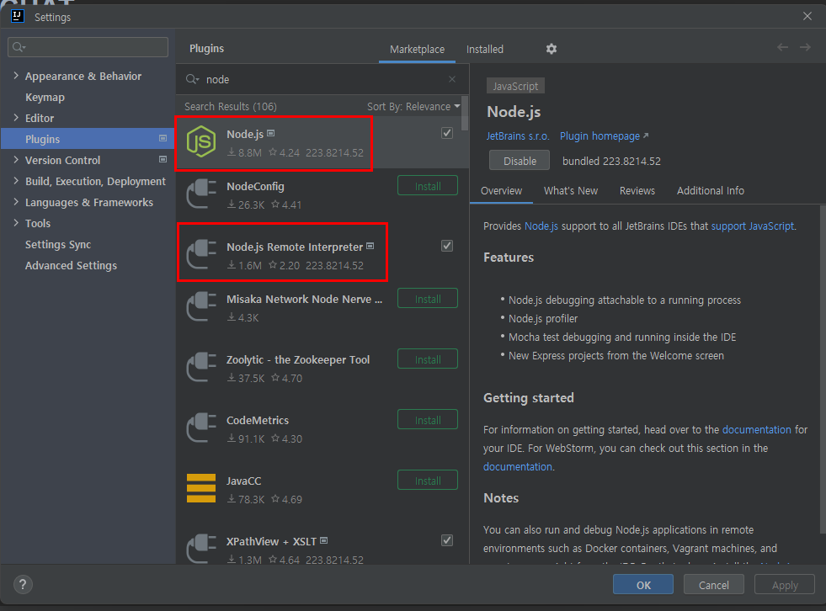Open the support JavaScript link
This screenshot has width=826, height=611.
(752, 226)
